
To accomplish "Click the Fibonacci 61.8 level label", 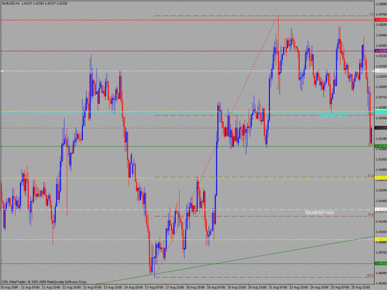I will (x=370, y=176).
